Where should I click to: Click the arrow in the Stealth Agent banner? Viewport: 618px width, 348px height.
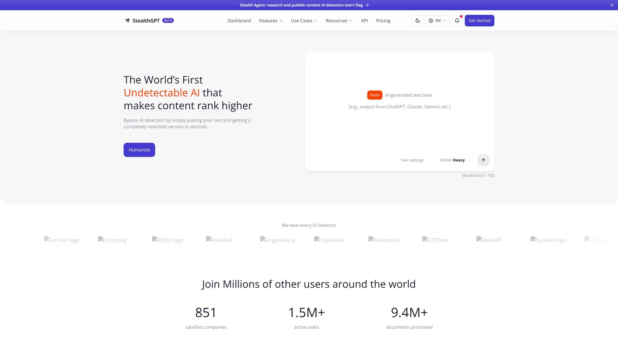tap(367, 5)
